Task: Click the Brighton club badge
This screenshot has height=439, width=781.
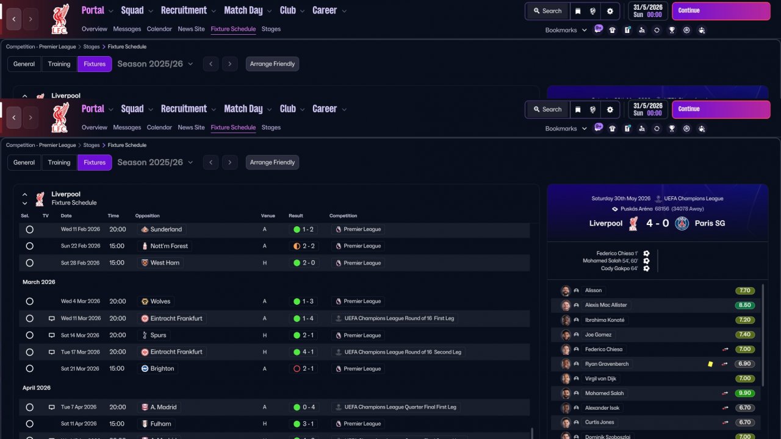Action: [145, 369]
